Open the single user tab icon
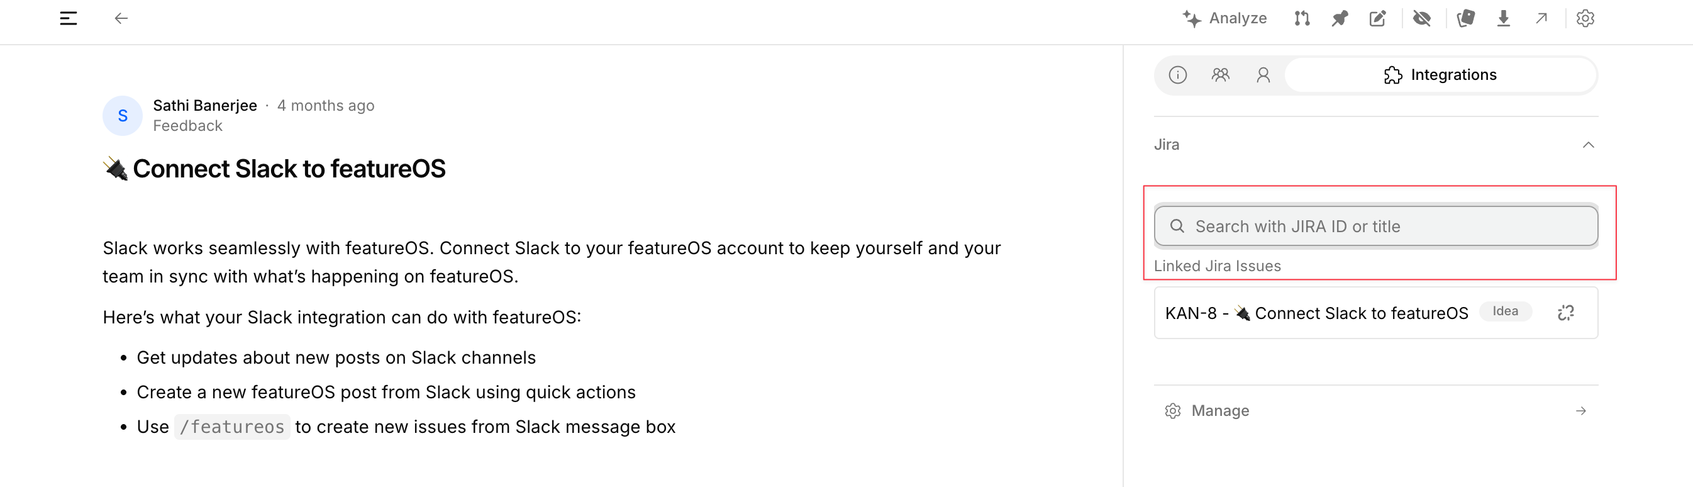 point(1263,75)
